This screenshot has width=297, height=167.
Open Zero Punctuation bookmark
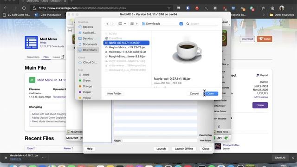pyautogui.click(x=48, y=15)
